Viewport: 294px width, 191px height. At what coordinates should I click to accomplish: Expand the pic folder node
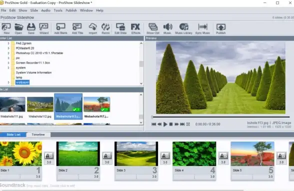click(x=8, y=58)
